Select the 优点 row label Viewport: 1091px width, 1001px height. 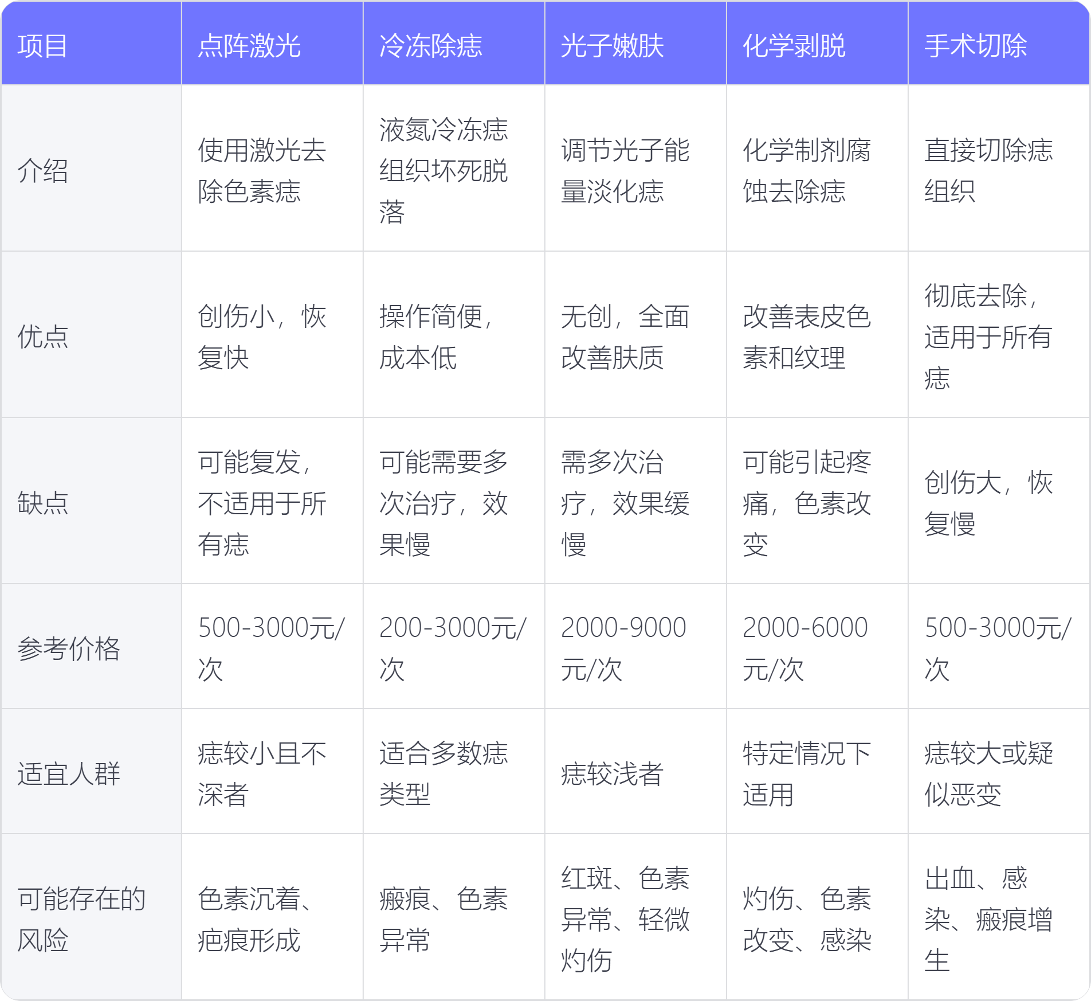click(43, 337)
